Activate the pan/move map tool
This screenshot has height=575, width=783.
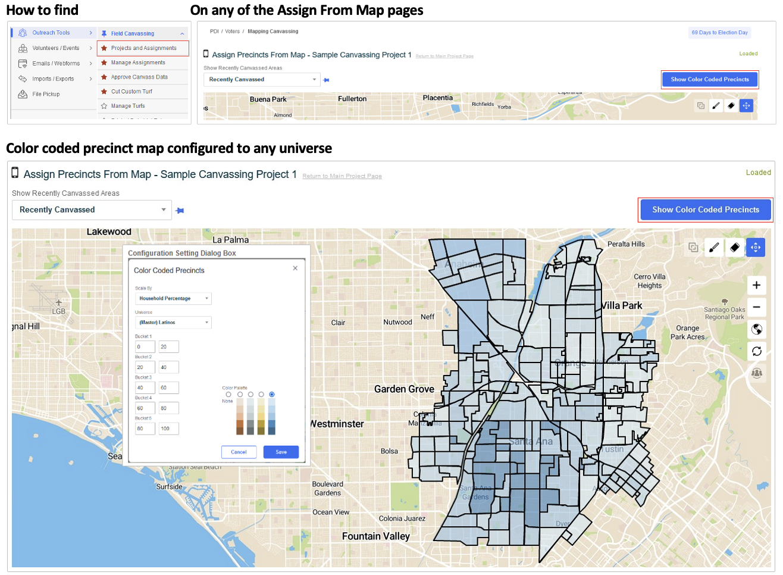756,247
